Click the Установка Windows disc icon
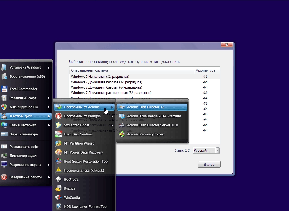 coord(4,67)
